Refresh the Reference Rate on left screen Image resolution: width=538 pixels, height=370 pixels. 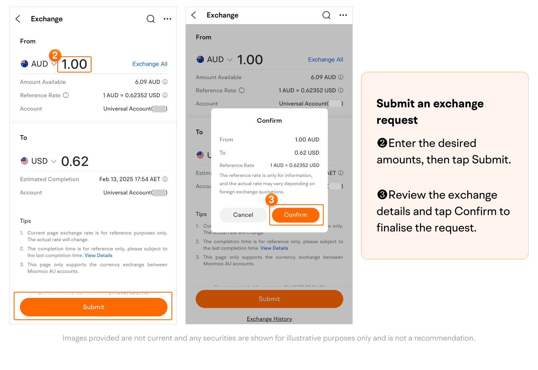click(x=66, y=95)
